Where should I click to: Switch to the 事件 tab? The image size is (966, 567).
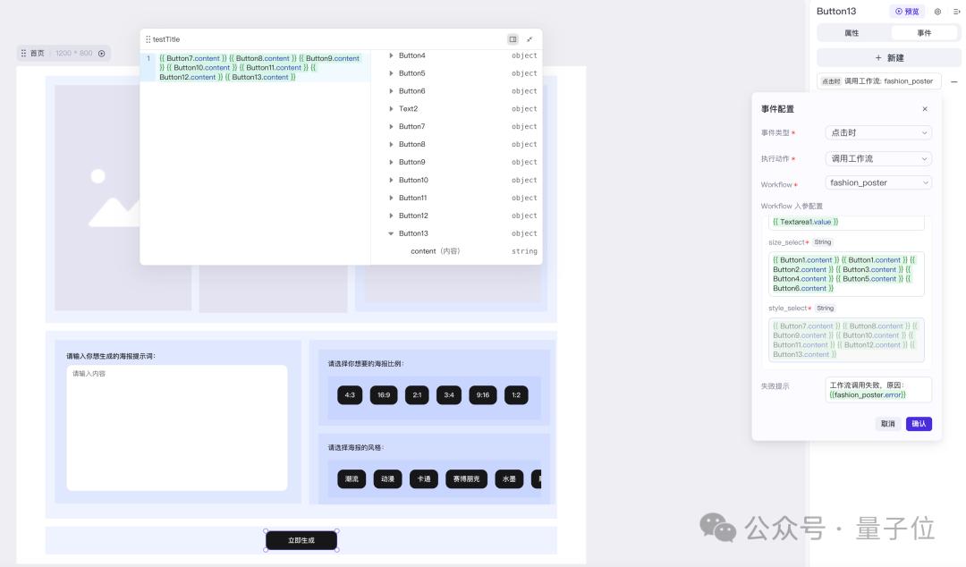(924, 33)
